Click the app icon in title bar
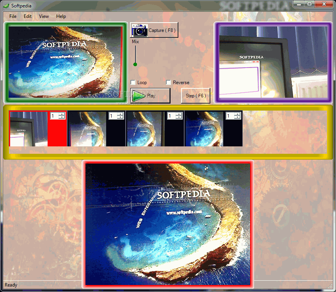Screen dimensions: 336x292 pos(7,6)
